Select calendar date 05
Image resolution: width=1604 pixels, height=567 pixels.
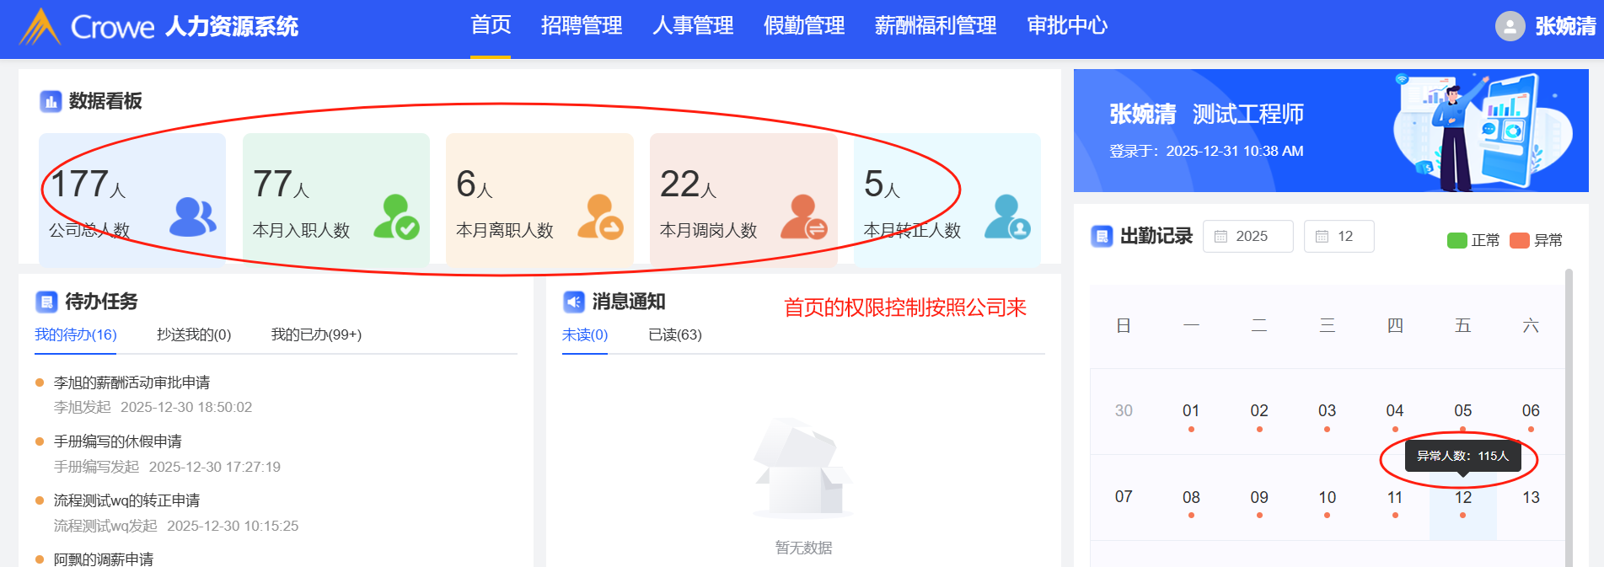pos(1462,411)
